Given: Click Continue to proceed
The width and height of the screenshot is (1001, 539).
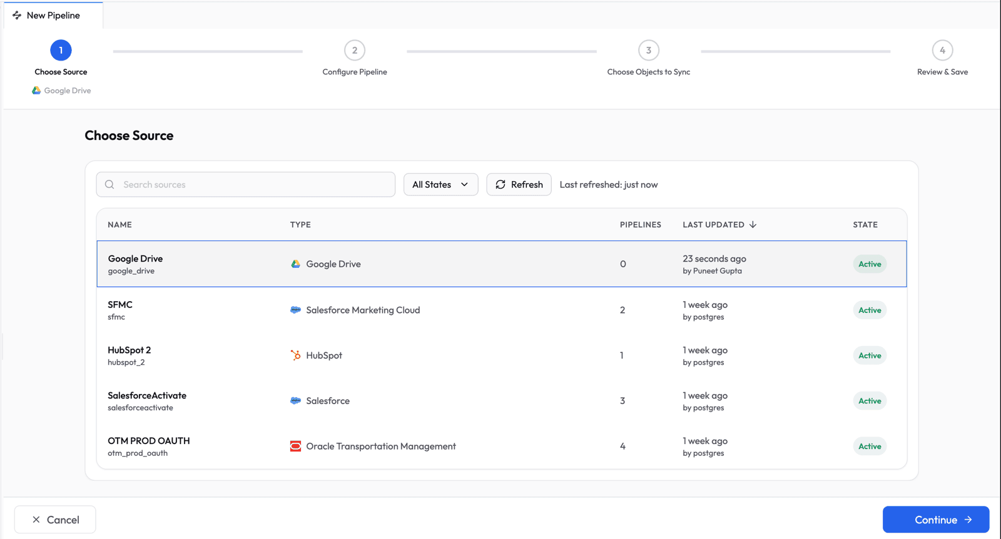Looking at the screenshot, I should coord(935,520).
